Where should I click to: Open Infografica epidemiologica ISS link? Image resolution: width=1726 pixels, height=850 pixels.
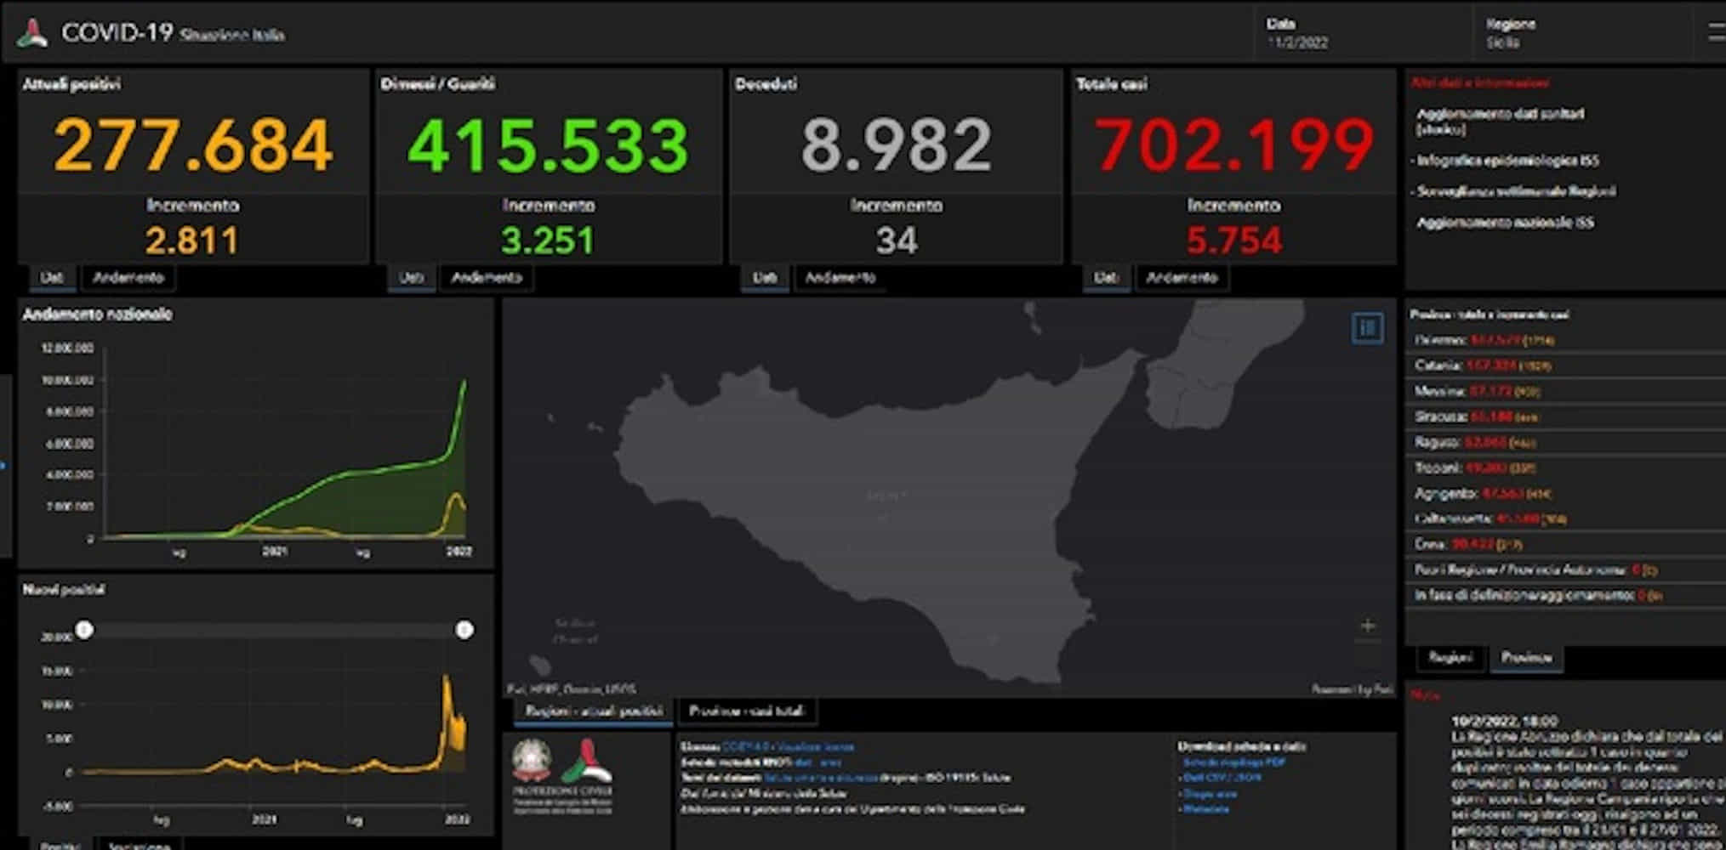[x=1507, y=161]
